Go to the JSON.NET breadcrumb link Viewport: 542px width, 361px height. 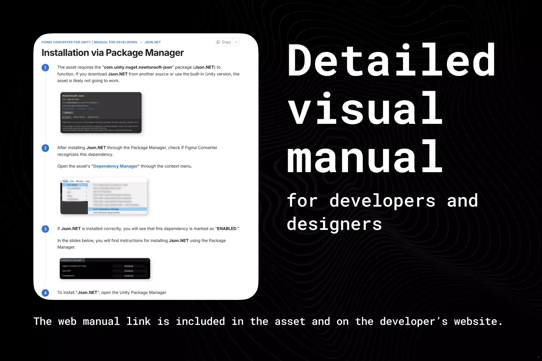152,42
